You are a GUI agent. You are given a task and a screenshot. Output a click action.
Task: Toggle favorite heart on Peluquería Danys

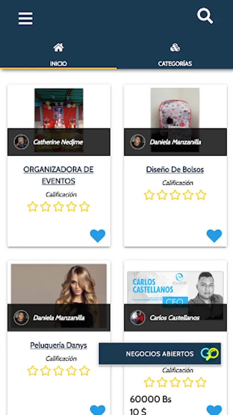[98, 410]
